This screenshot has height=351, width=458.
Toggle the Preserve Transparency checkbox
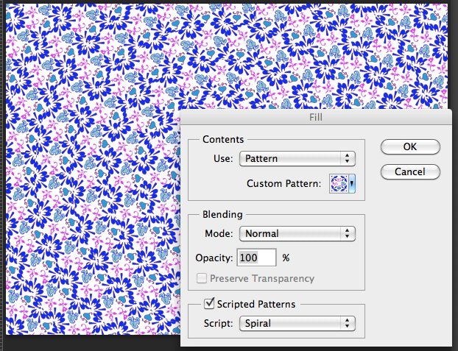(202, 278)
